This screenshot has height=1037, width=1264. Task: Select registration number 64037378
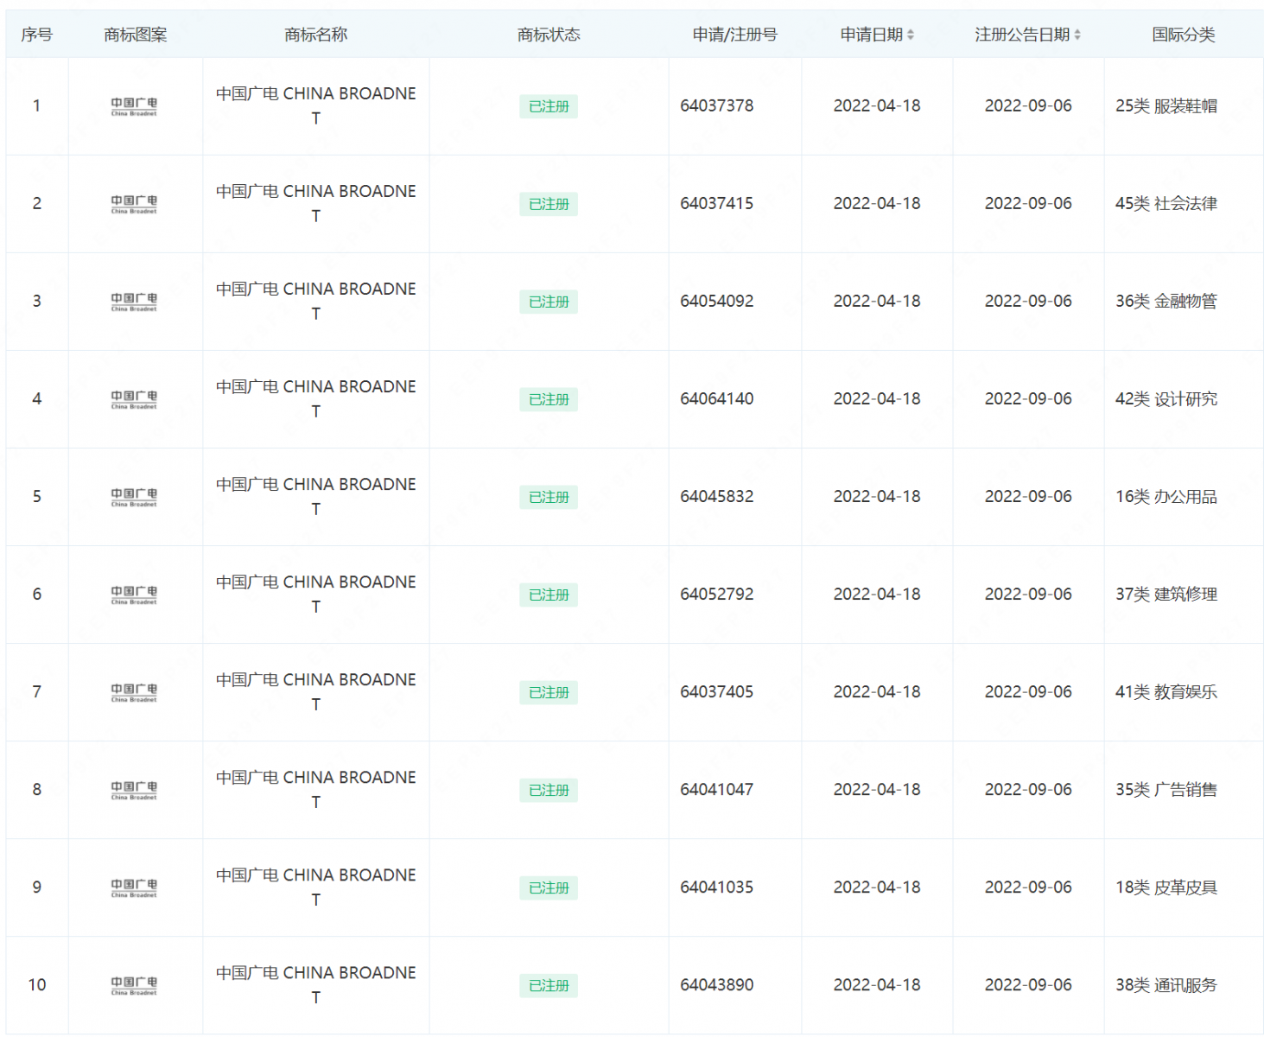[716, 105]
